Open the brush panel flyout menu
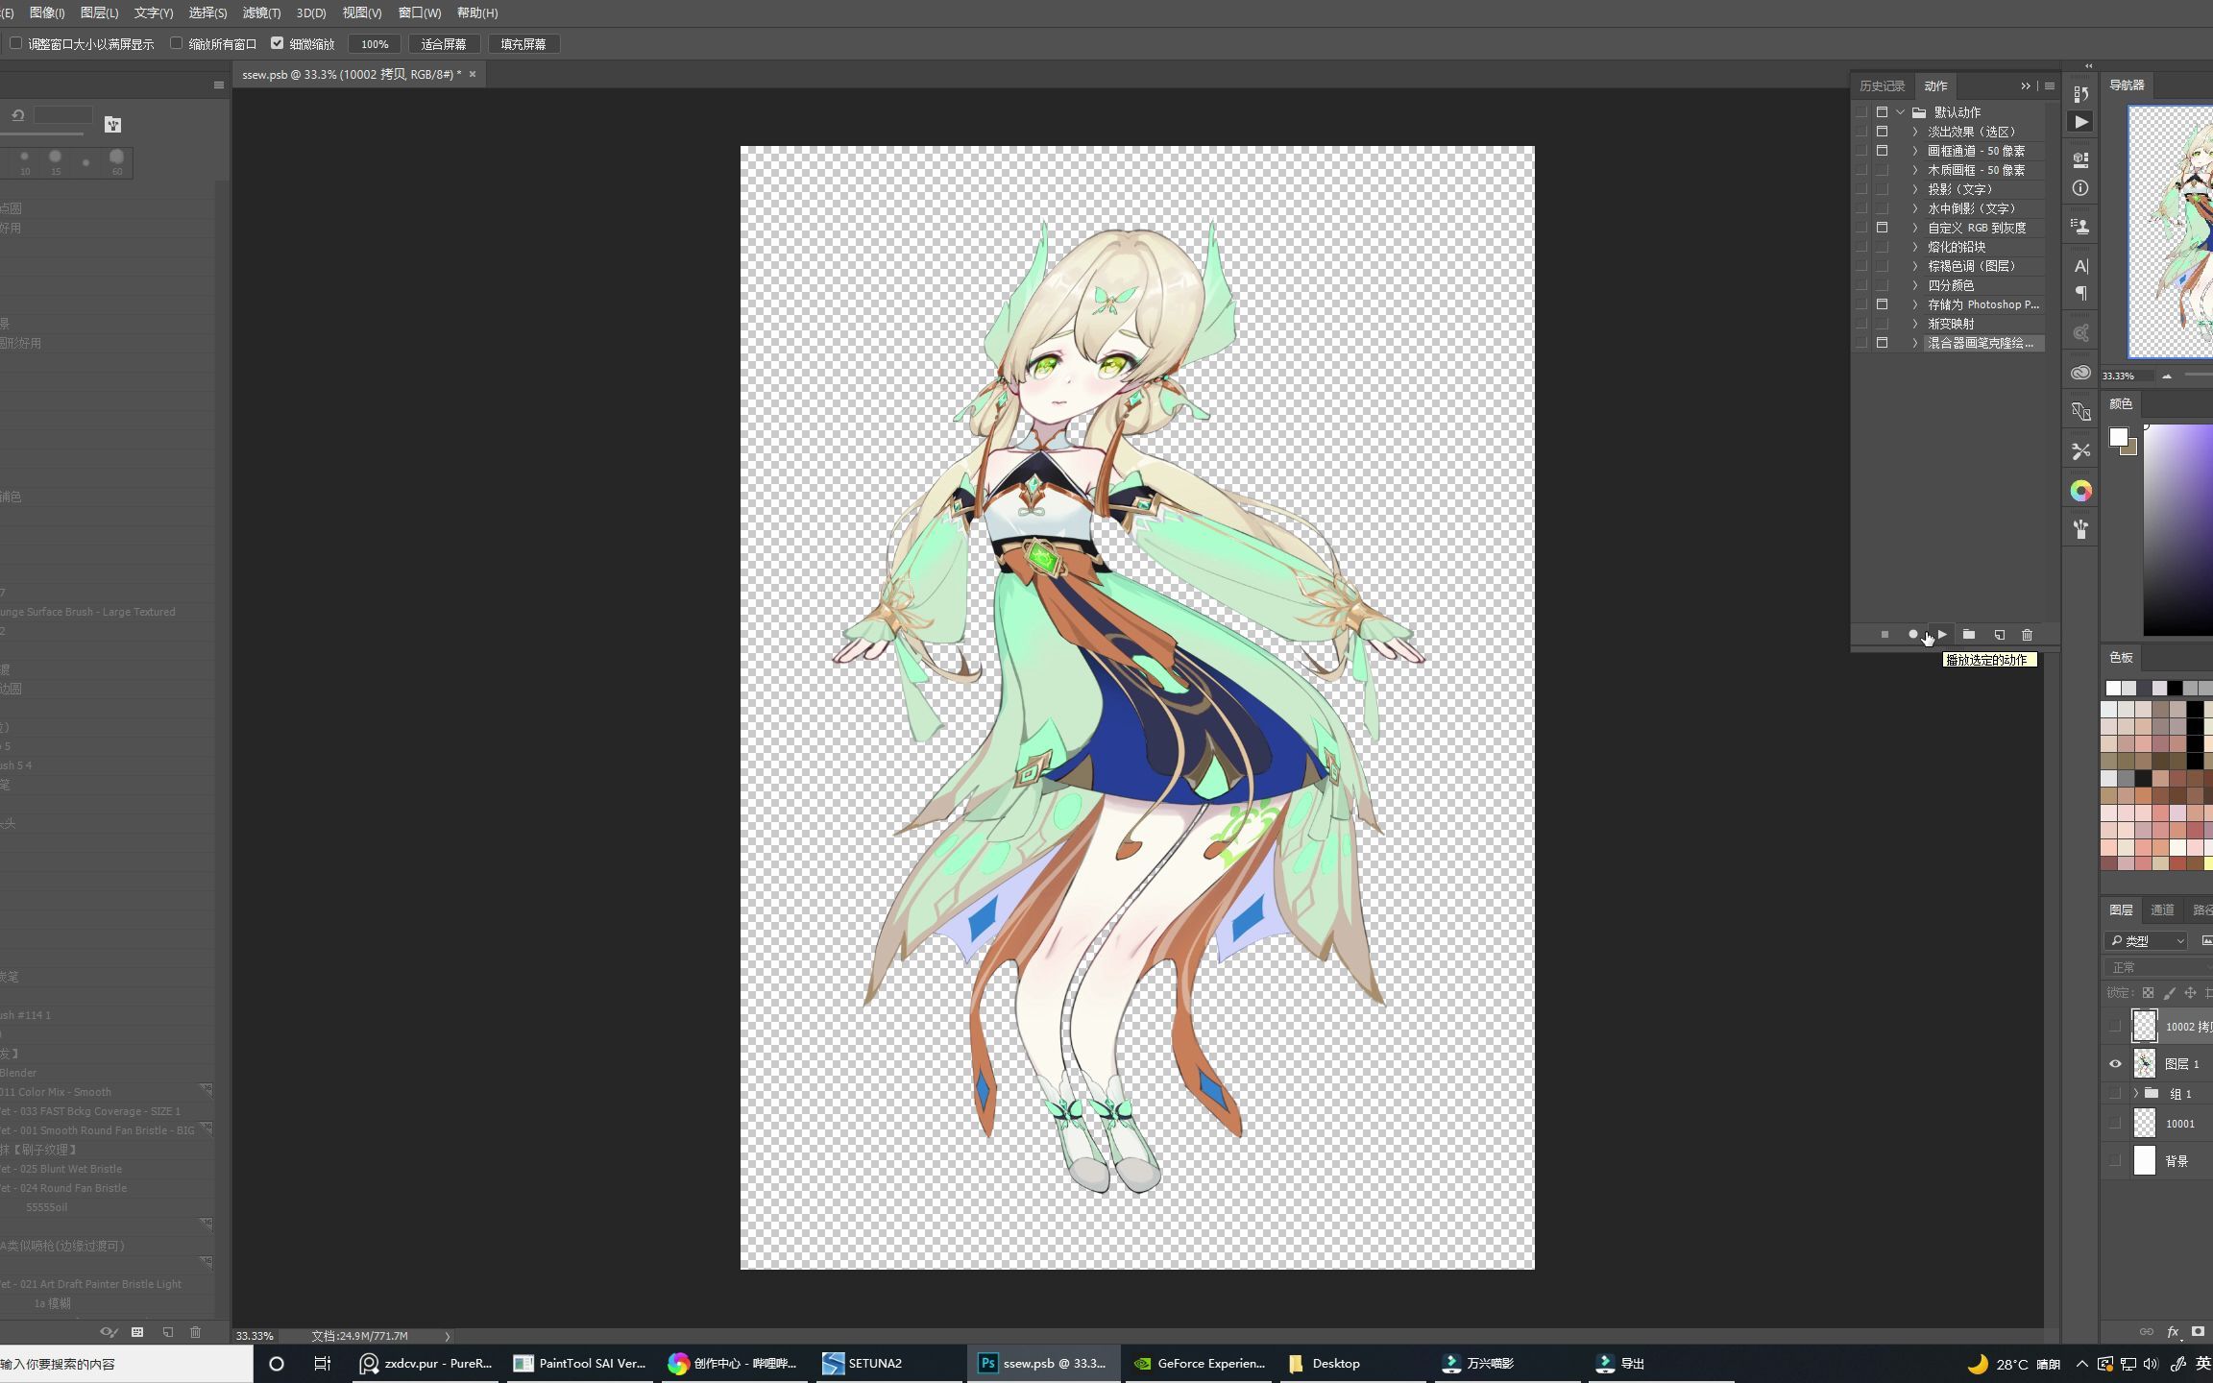The image size is (2213, 1383). pos(219,85)
